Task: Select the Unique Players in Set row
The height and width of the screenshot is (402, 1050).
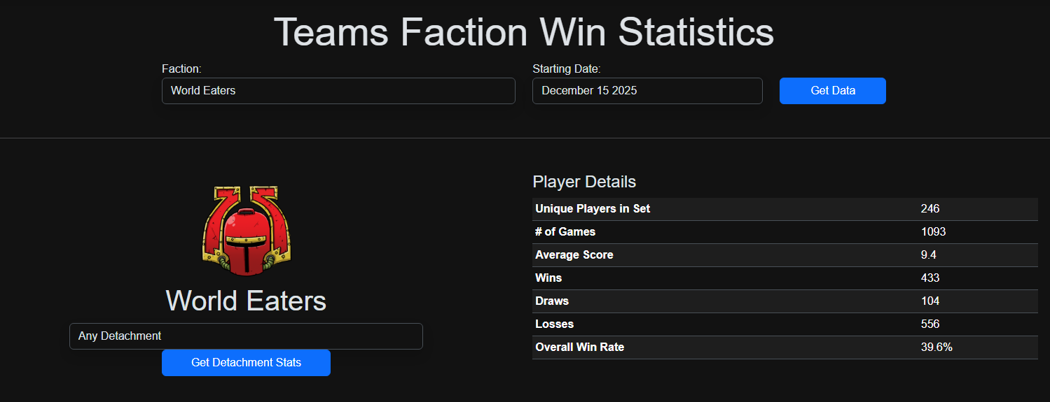Action: (x=785, y=209)
